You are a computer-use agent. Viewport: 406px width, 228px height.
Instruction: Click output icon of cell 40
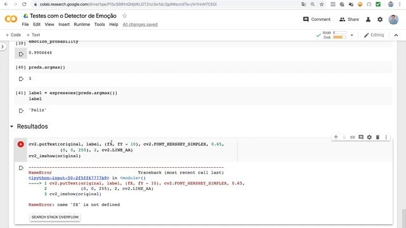pos(21,79)
